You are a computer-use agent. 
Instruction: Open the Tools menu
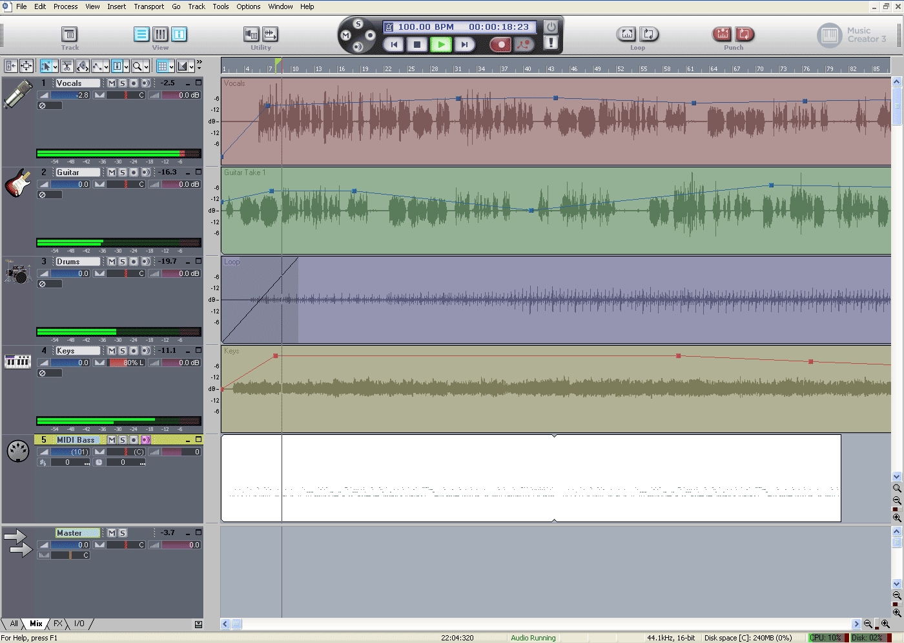(x=221, y=6)
